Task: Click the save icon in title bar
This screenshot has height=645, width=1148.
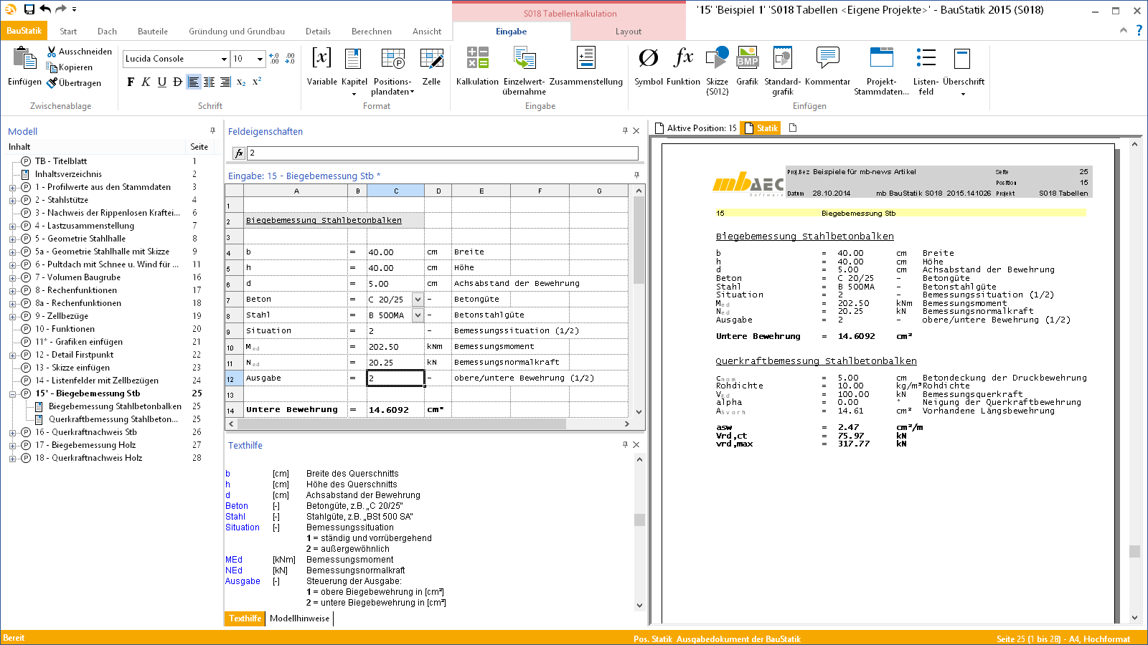Action: pyautogui.click(x=29, y=9)
